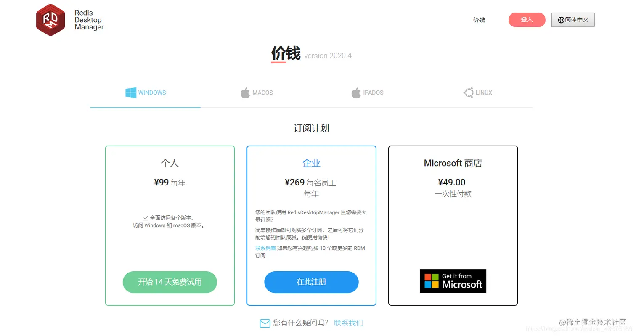Image resolution: width=636 pixels, height=336 pixels.
Task: Switch to the LINUX platform tab
Action: [x=478, y=93]
